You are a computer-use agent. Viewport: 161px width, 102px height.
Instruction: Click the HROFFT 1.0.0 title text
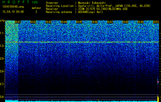(x=20, y=2)
